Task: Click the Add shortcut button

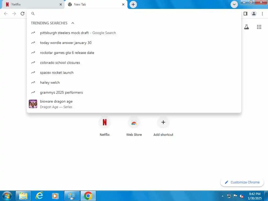Action: 163,126
